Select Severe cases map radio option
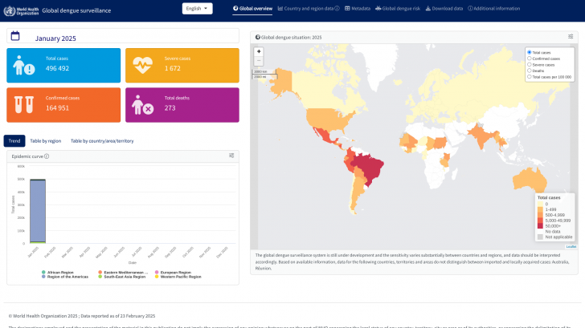 pyautogui.click(x=529, y=64)
